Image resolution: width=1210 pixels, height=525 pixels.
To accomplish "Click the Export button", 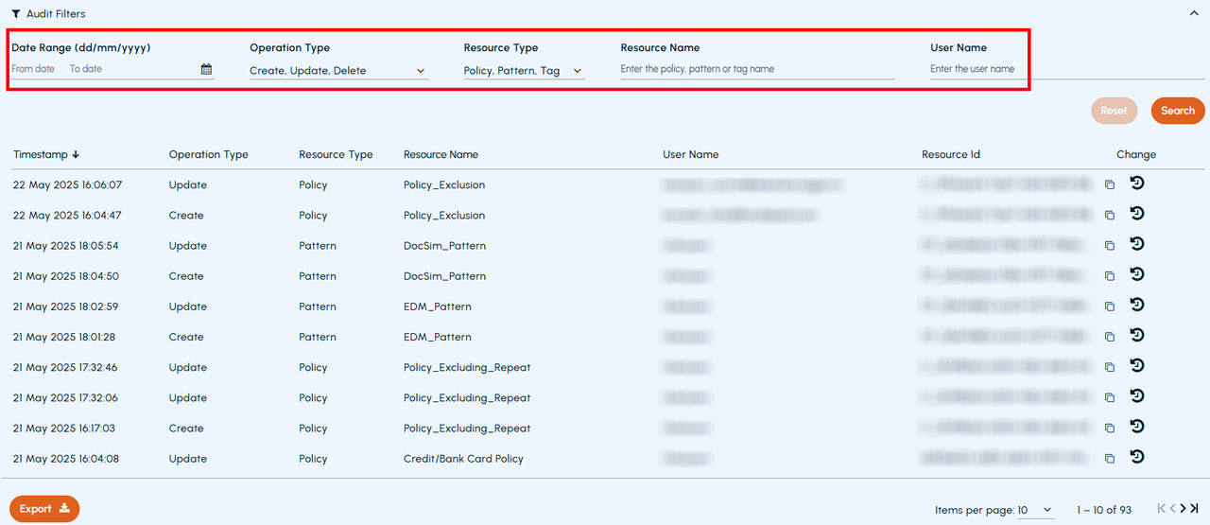I will (x=44, y=509).
